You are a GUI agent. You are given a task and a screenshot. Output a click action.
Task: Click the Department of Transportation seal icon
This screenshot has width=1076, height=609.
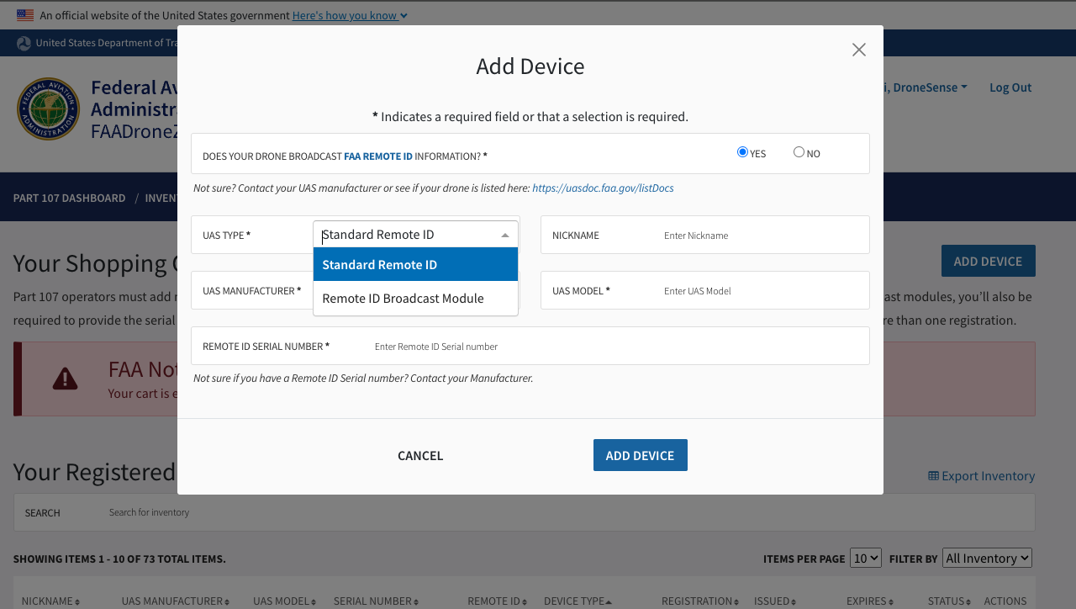[24, 43]
